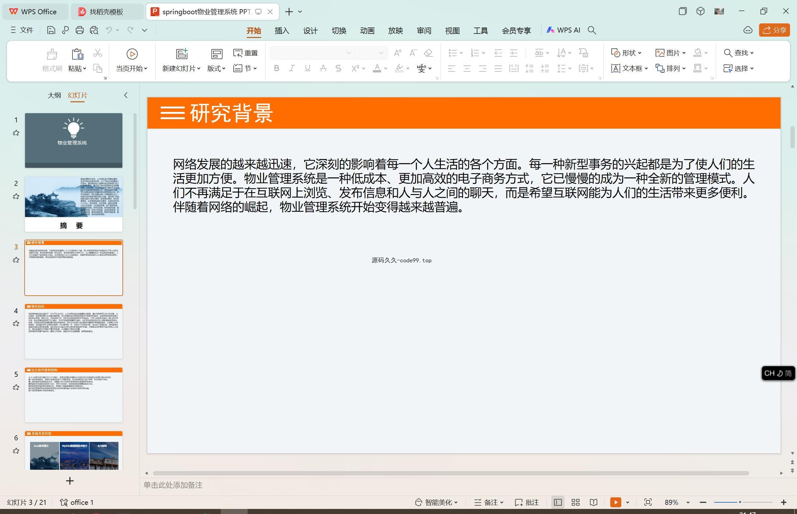Open Print Preview icon
Image resolution: width=797 pixels, height=514 pixels.
pyautogui.click(x=94, y=30)
